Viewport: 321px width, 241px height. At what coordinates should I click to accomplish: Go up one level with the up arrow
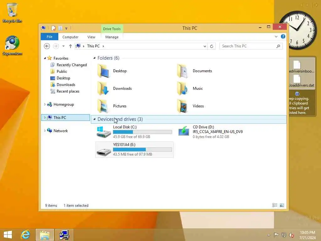pos(71,46)
